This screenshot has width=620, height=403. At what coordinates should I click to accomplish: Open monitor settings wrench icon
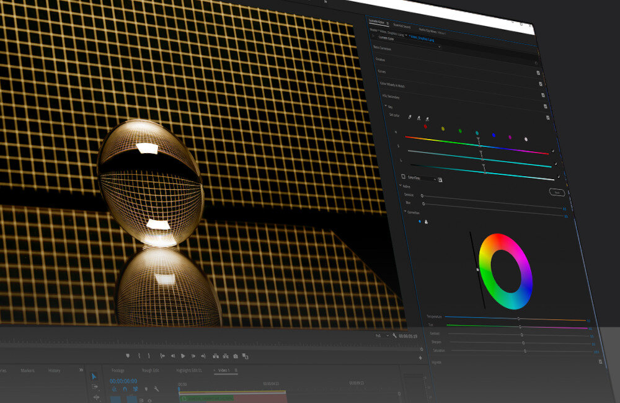[394, 335]
